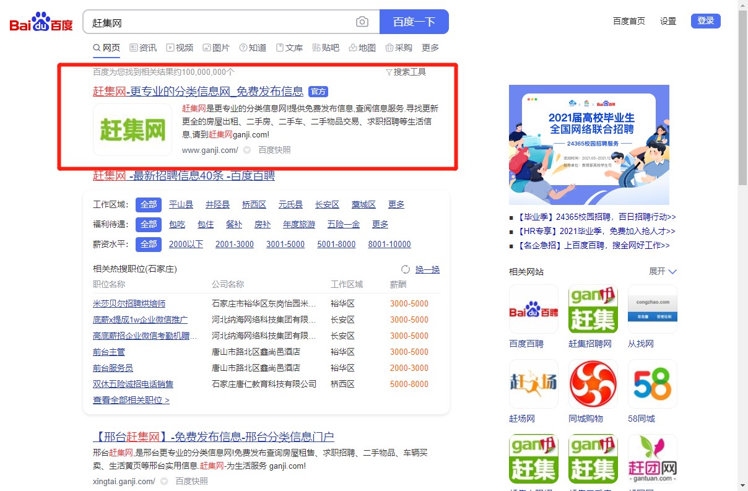Open 搜索工具 filter
748x491 pixels.
coord(406,72)
